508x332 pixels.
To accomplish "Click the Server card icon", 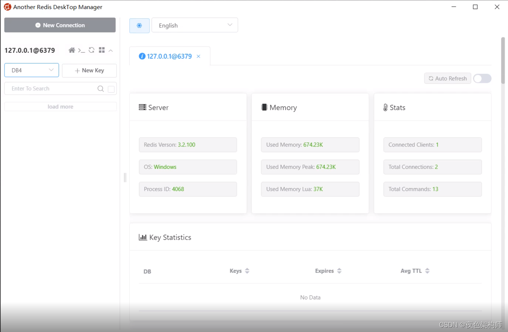I will (x=143, y=107).
